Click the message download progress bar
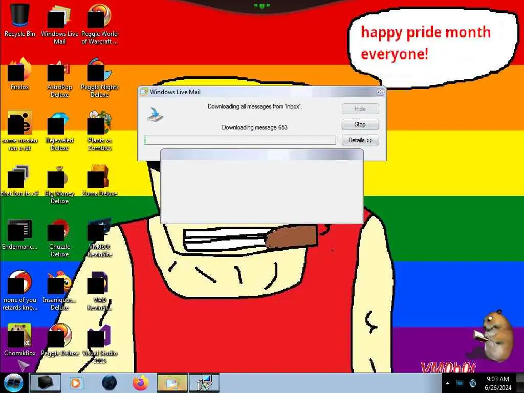Screen dimensions: 524x393 pyautogui.click(x=240, y=140)
